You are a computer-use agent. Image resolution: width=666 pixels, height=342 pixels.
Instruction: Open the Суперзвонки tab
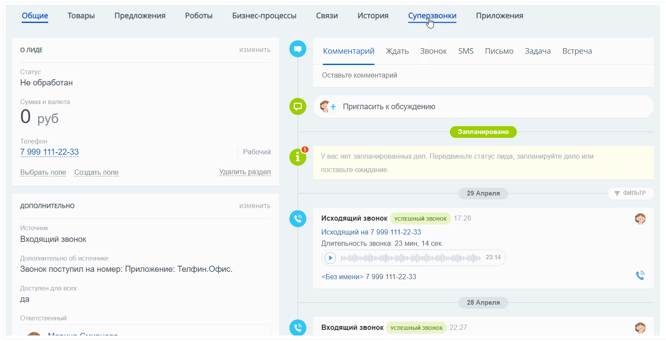tap(432, 16)
